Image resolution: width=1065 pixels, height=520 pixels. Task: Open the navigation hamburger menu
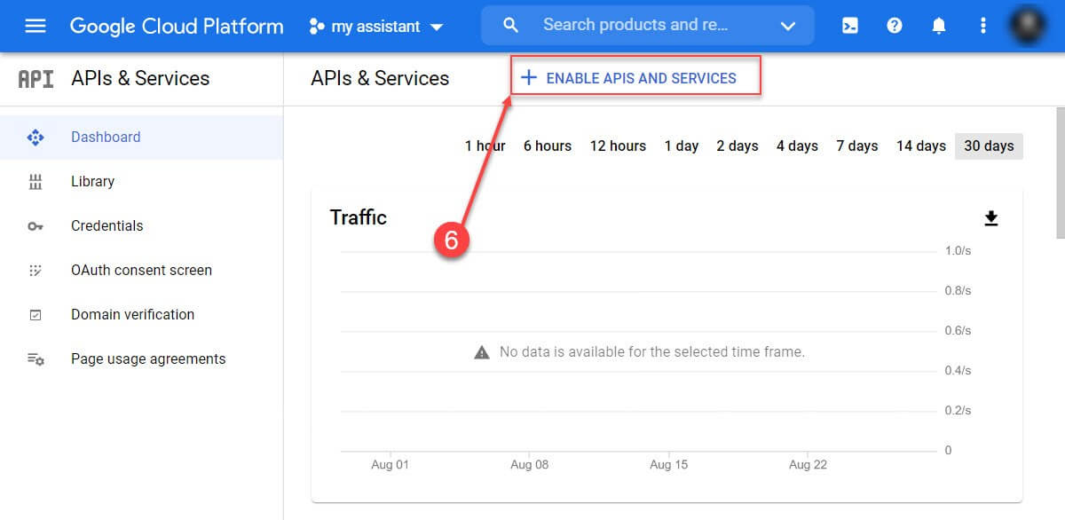pyautogui.click(x=35, y=25)
